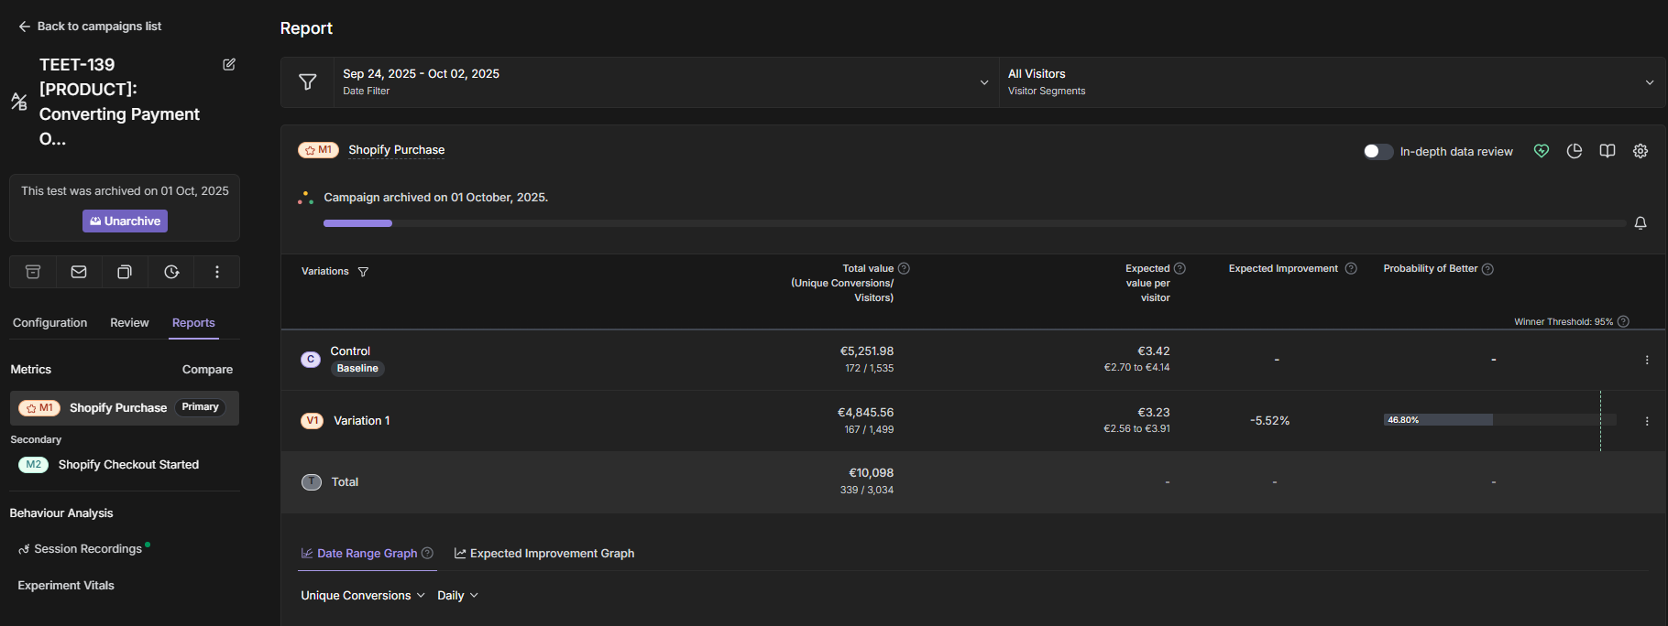
Task: Click the Back to campaigns list link text
Action: pos(99,27)
